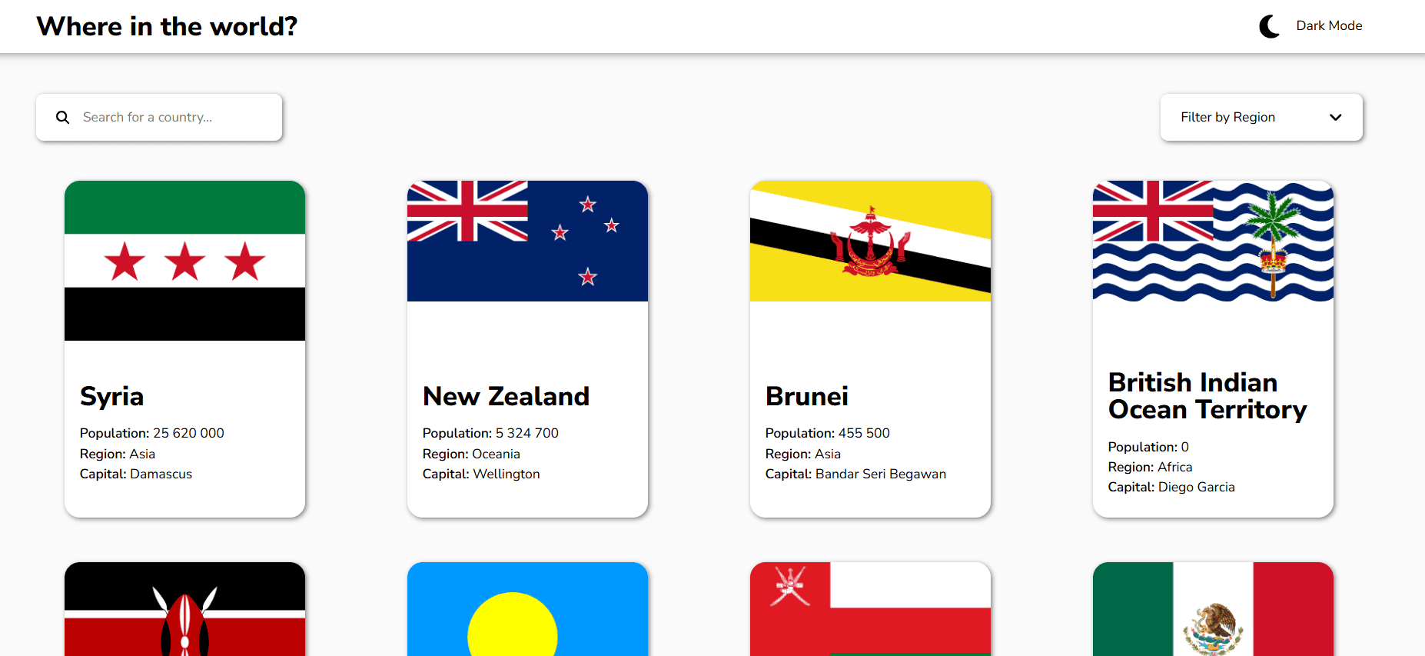
Task: Open the New Zealand flag image
Action: 527,241
